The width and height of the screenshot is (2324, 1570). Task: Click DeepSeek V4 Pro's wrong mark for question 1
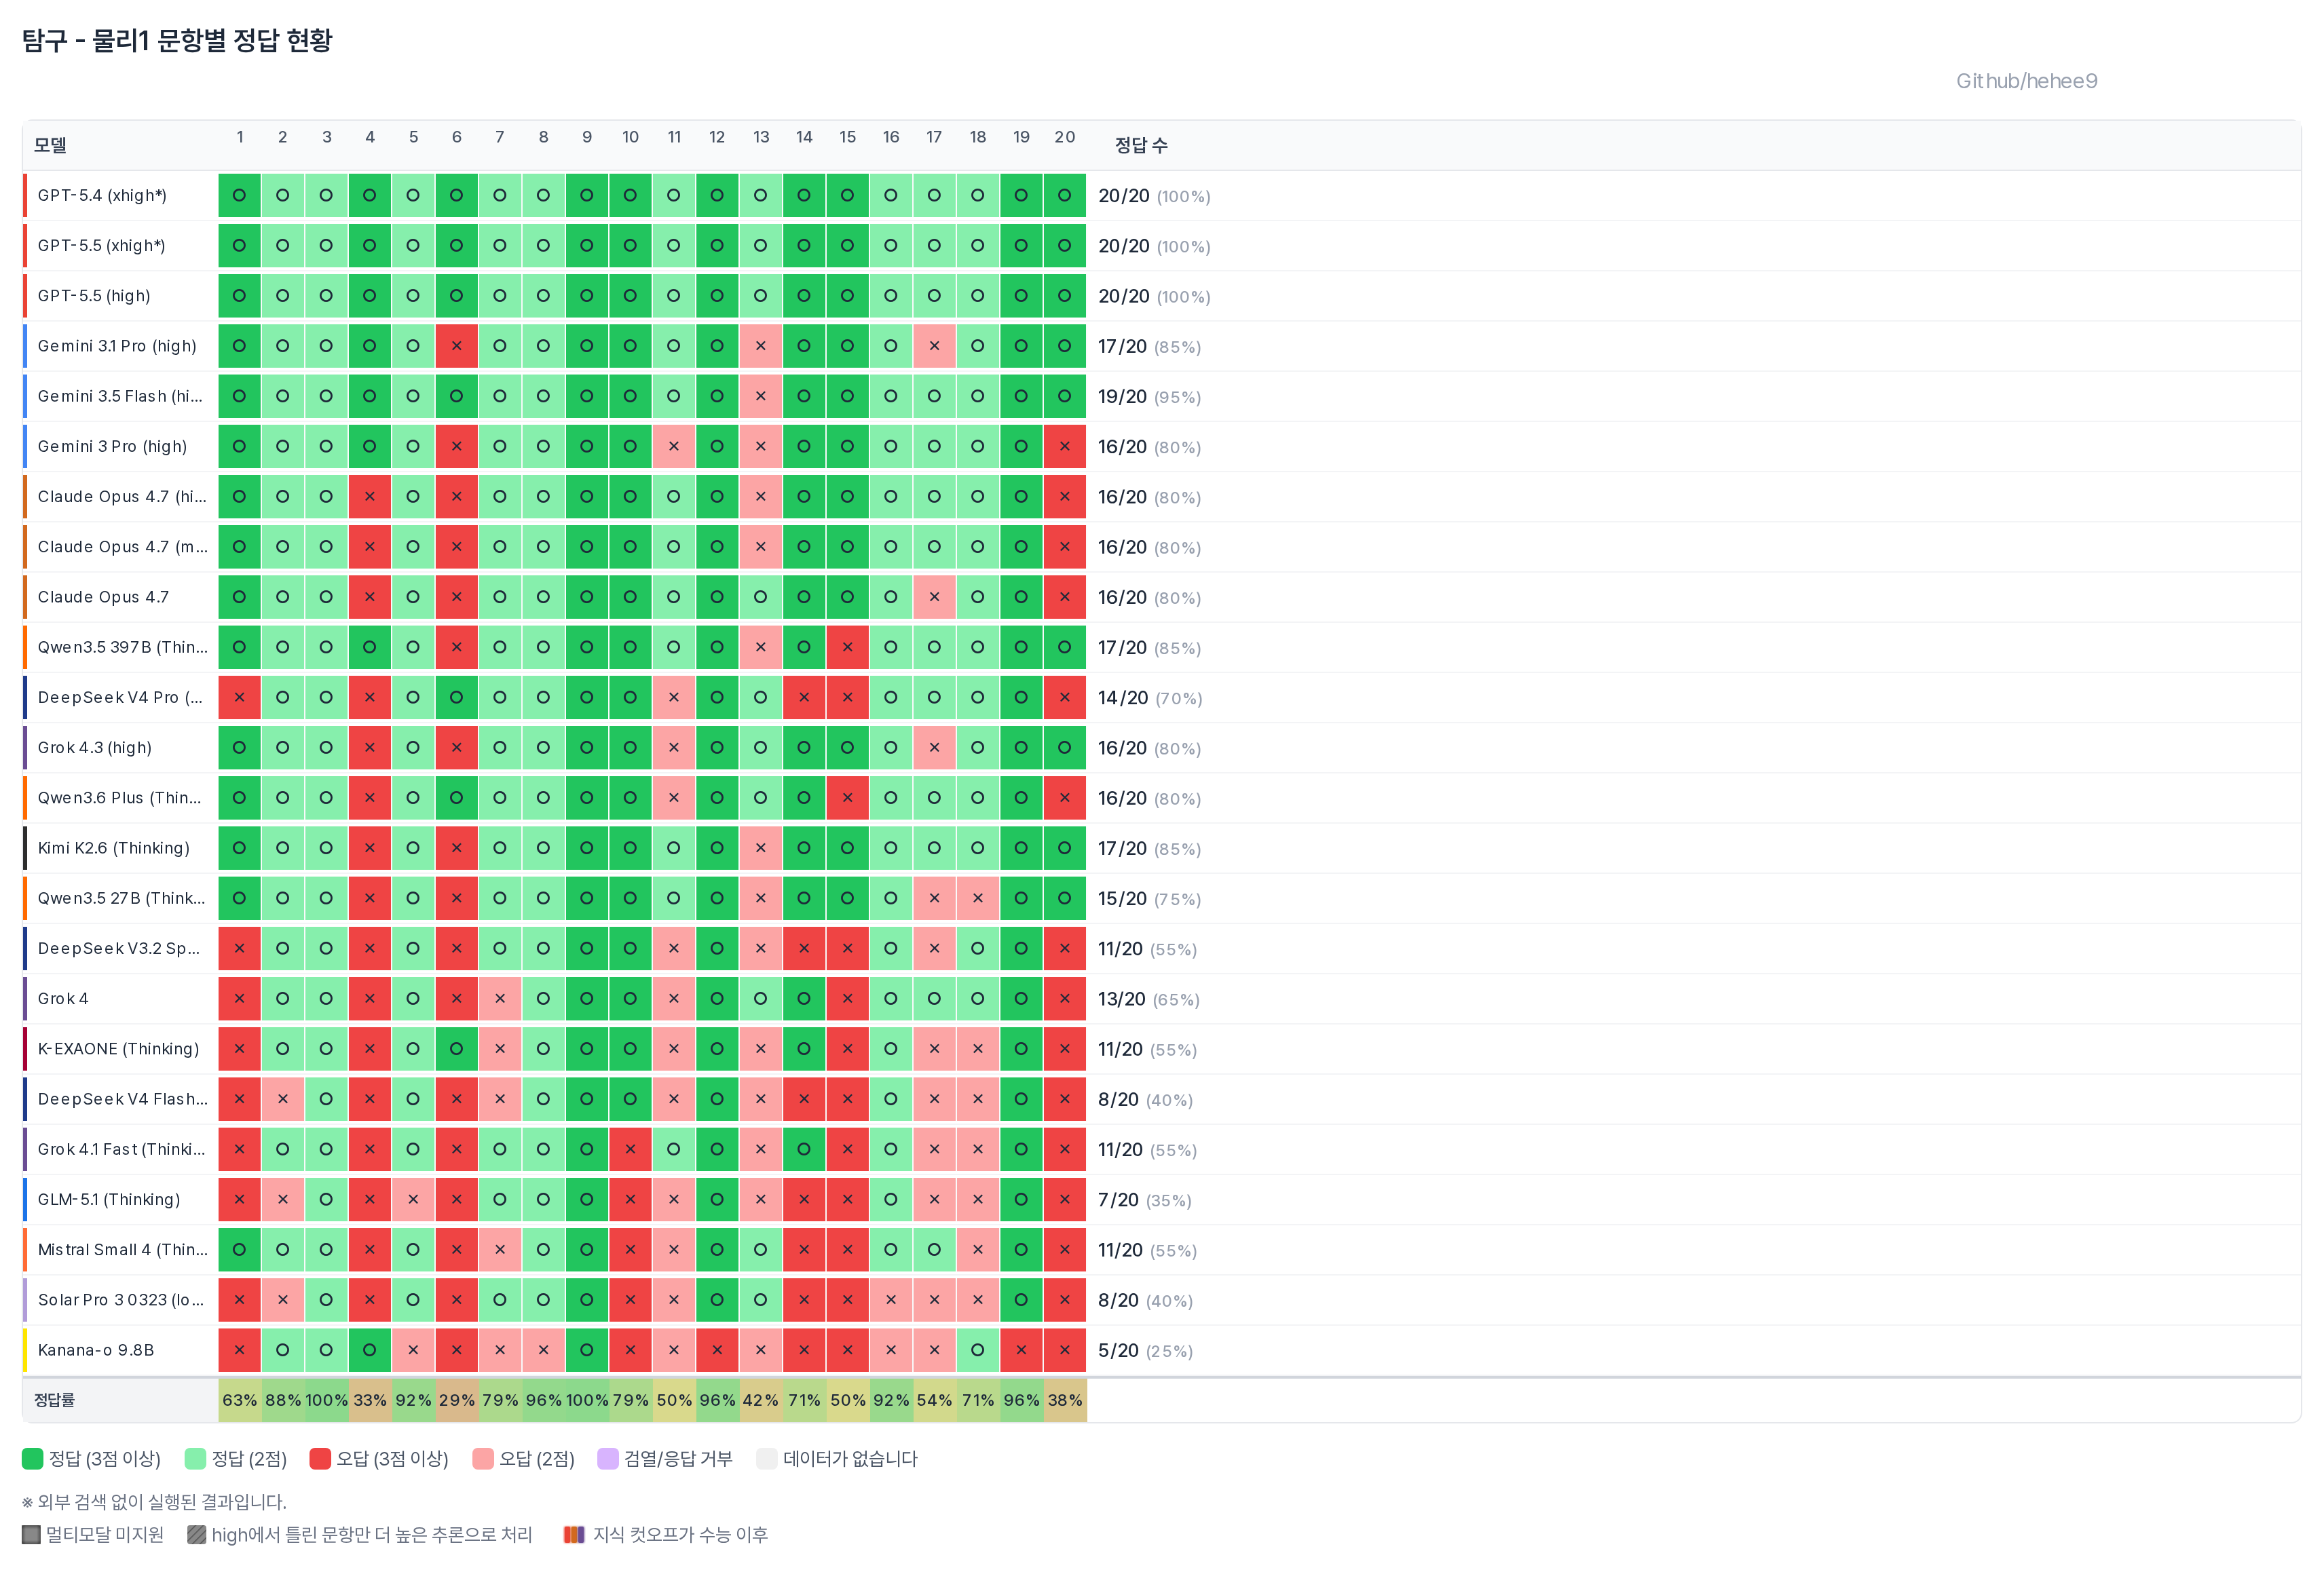240,697
